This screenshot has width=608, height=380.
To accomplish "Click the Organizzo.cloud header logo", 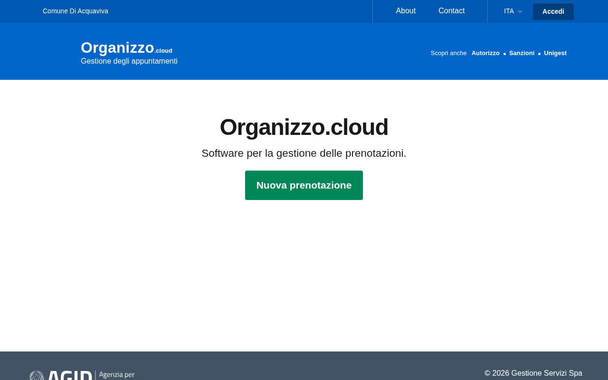I will pos(126,48).
